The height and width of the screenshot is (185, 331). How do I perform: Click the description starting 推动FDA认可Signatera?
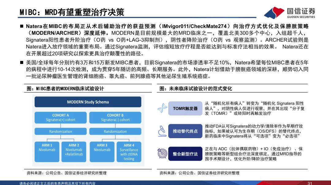point(254,131)
